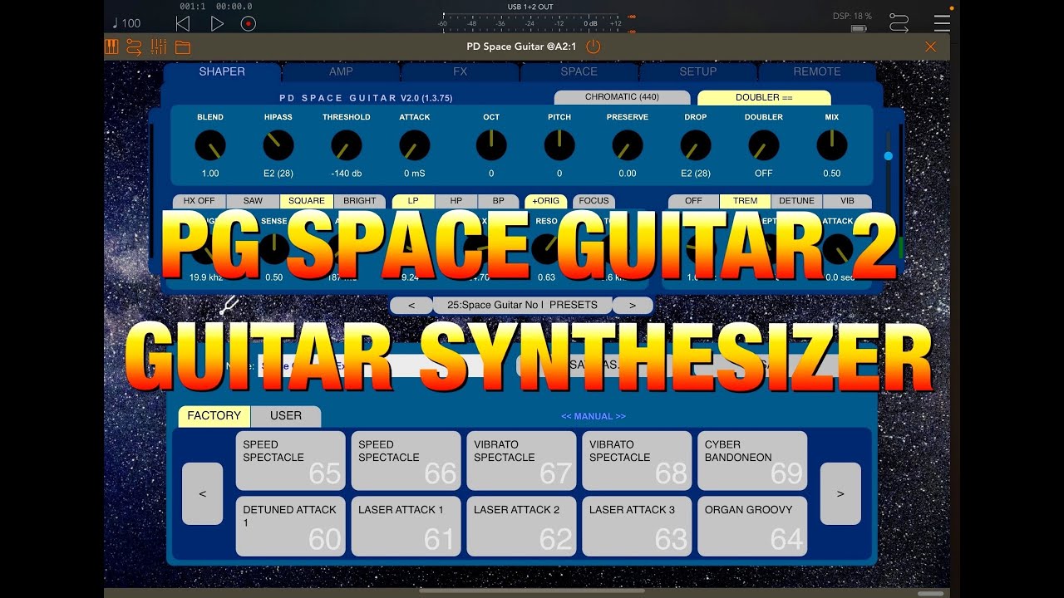Open the hamburger main menu
The image size is (1064, 598).
[x=942, y=22]
